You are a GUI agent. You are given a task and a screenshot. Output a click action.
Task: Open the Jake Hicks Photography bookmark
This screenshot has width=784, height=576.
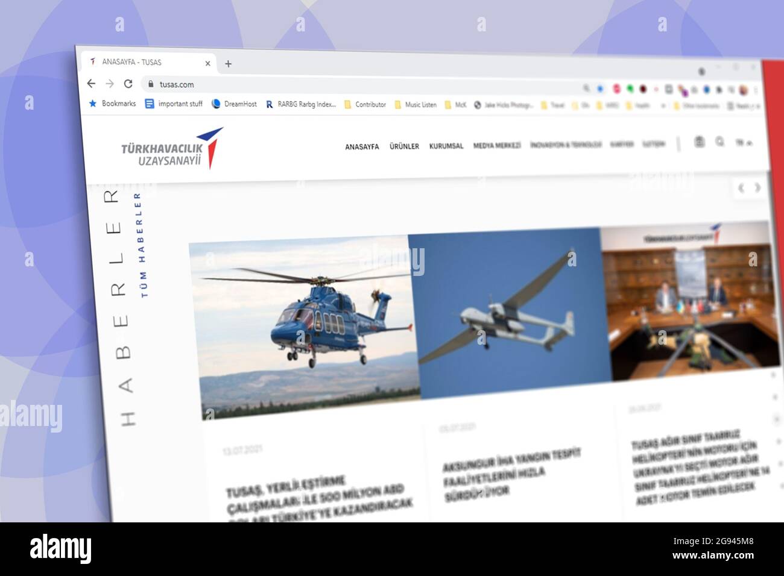pos(504,105)
